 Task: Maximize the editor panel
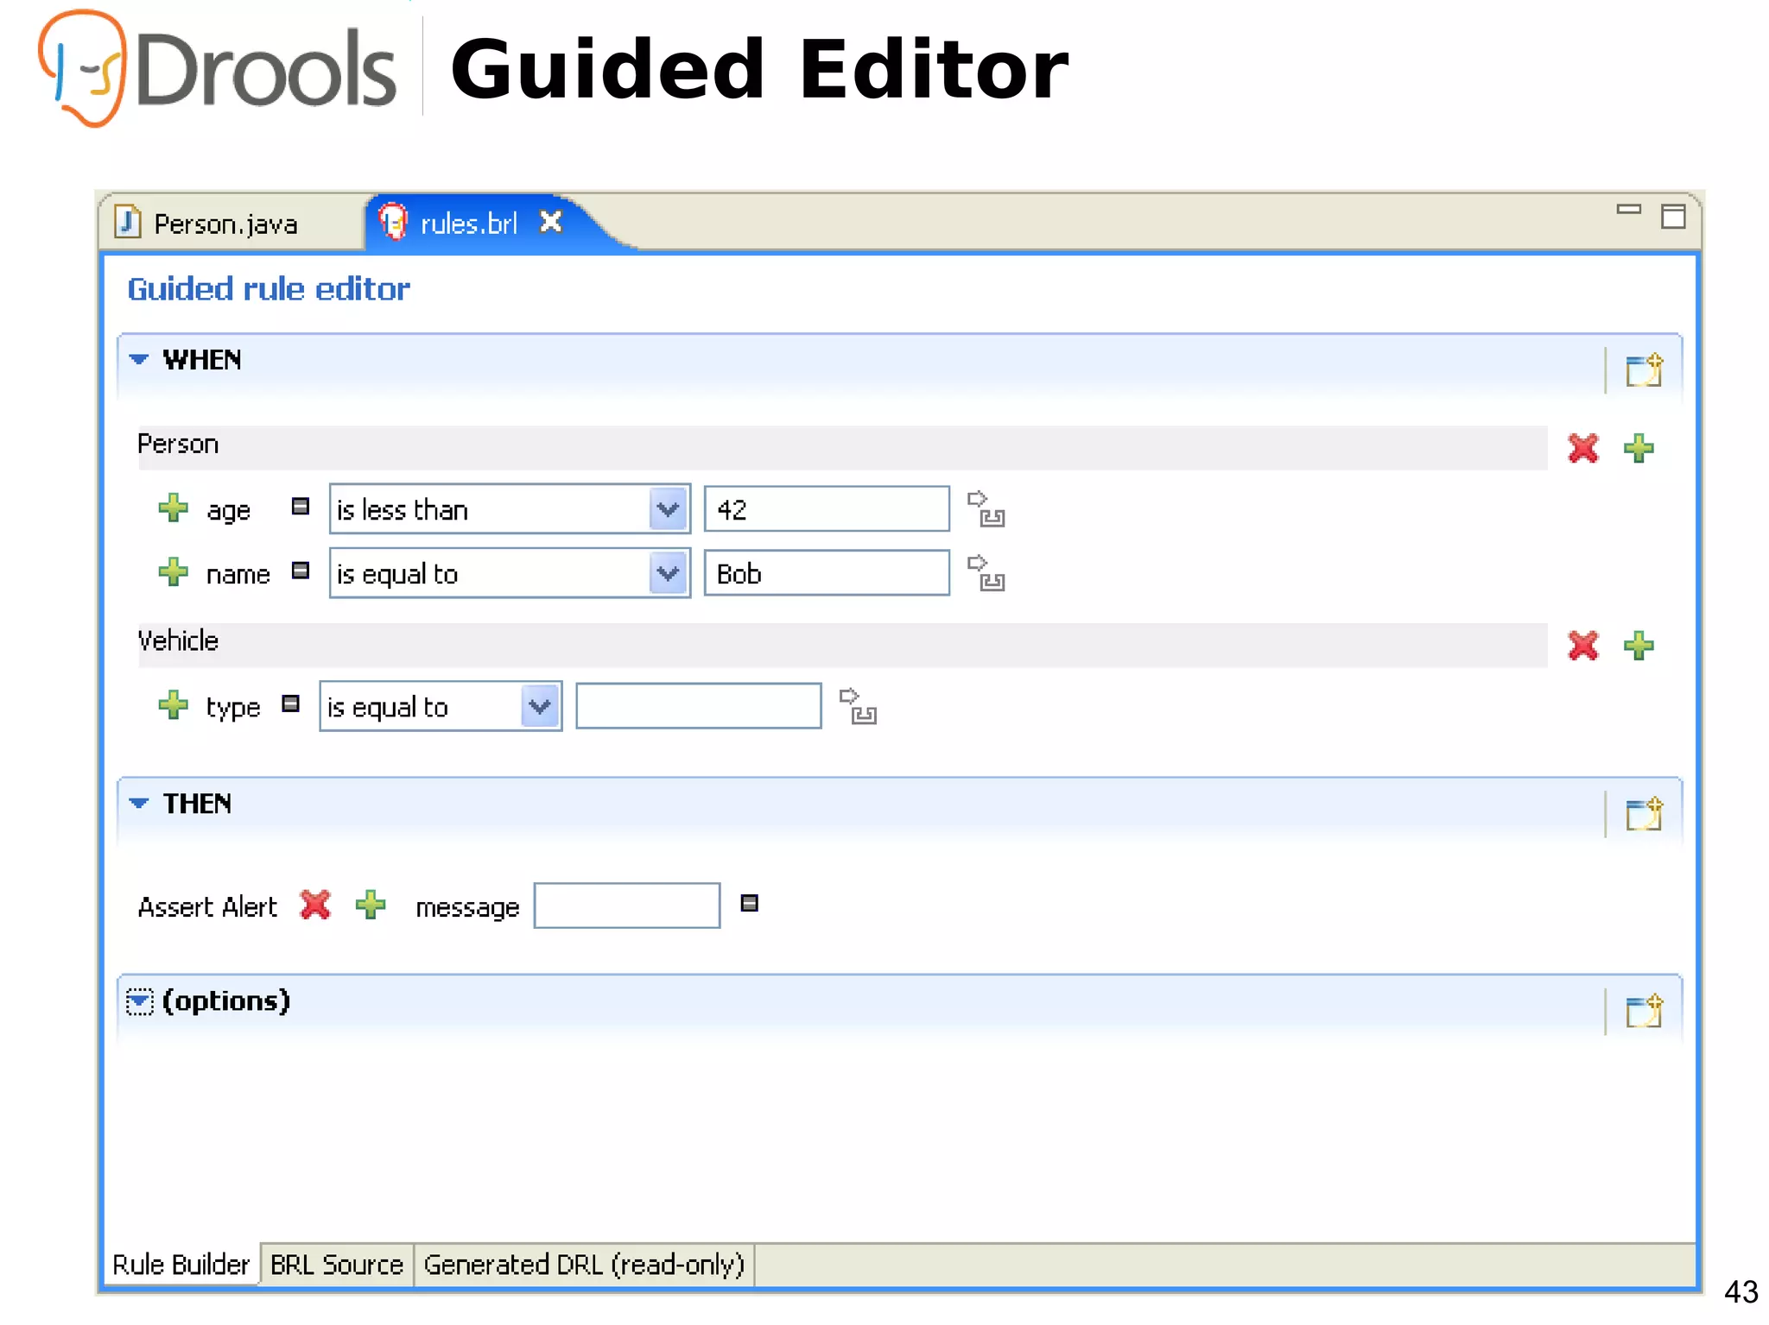pos(1673,216)
